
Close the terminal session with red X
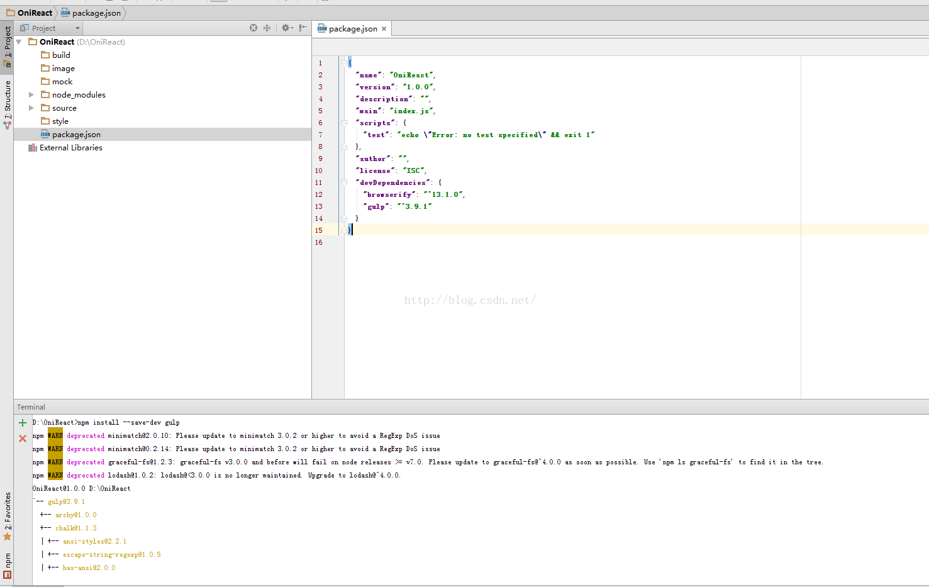(23, 439)
